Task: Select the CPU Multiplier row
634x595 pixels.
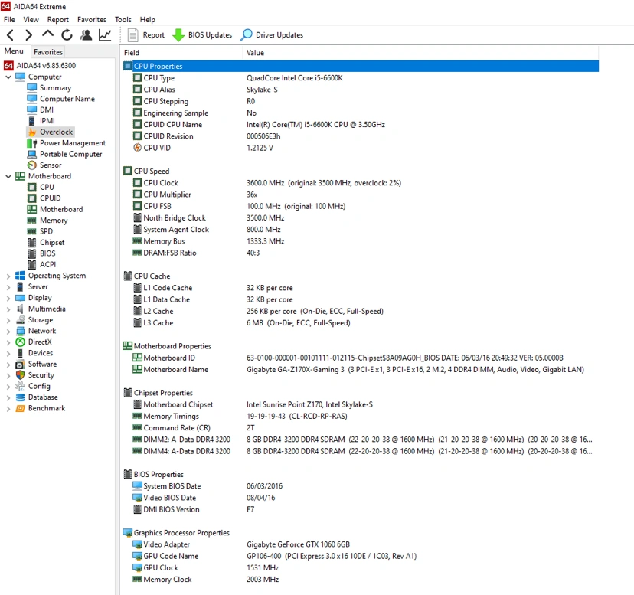Action: click(361, 195)
